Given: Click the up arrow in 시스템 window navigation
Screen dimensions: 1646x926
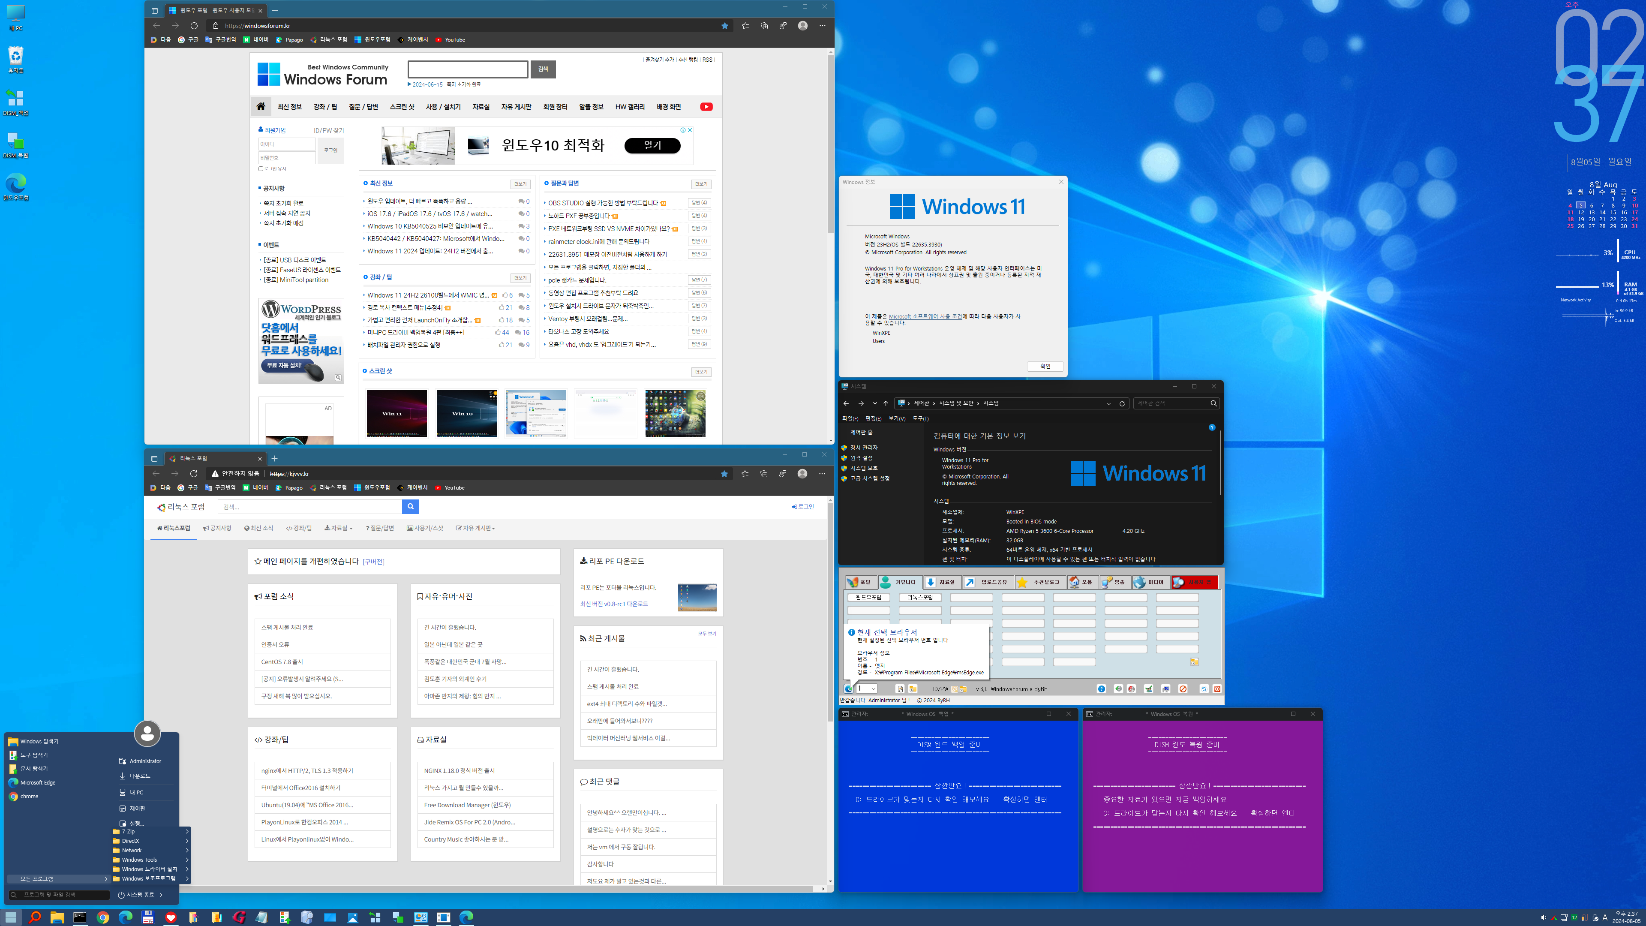Looking at the screenshot, I should coord(886,403).
